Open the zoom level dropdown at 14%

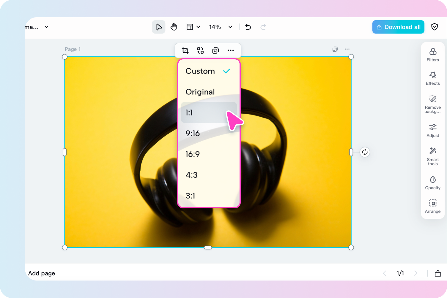[x=220, y=27]
